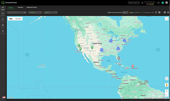This screenshot has height=101, width=170.
Task: Open the map Terms link
Action: click(168, 98)
